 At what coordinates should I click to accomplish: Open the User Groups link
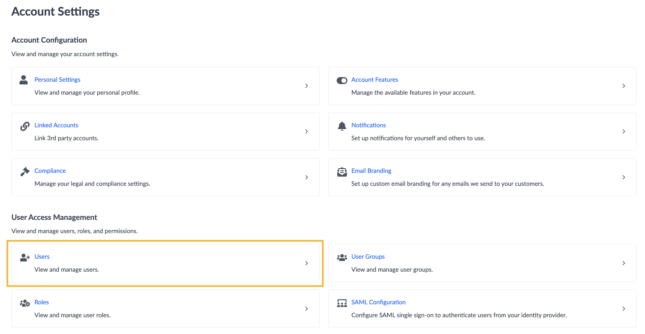click(x=368, y=257)
